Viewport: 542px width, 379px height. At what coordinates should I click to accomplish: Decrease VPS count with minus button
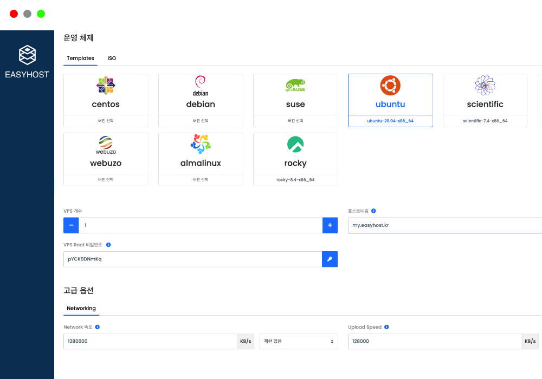71,225
